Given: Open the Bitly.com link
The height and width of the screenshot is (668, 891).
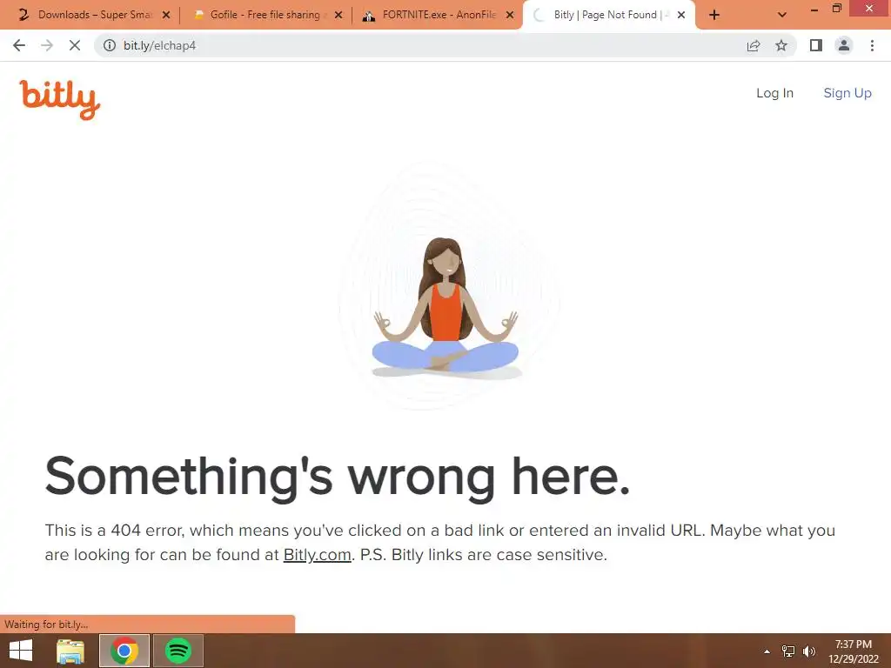Looking at the screenshot, I should coord(317,554).
